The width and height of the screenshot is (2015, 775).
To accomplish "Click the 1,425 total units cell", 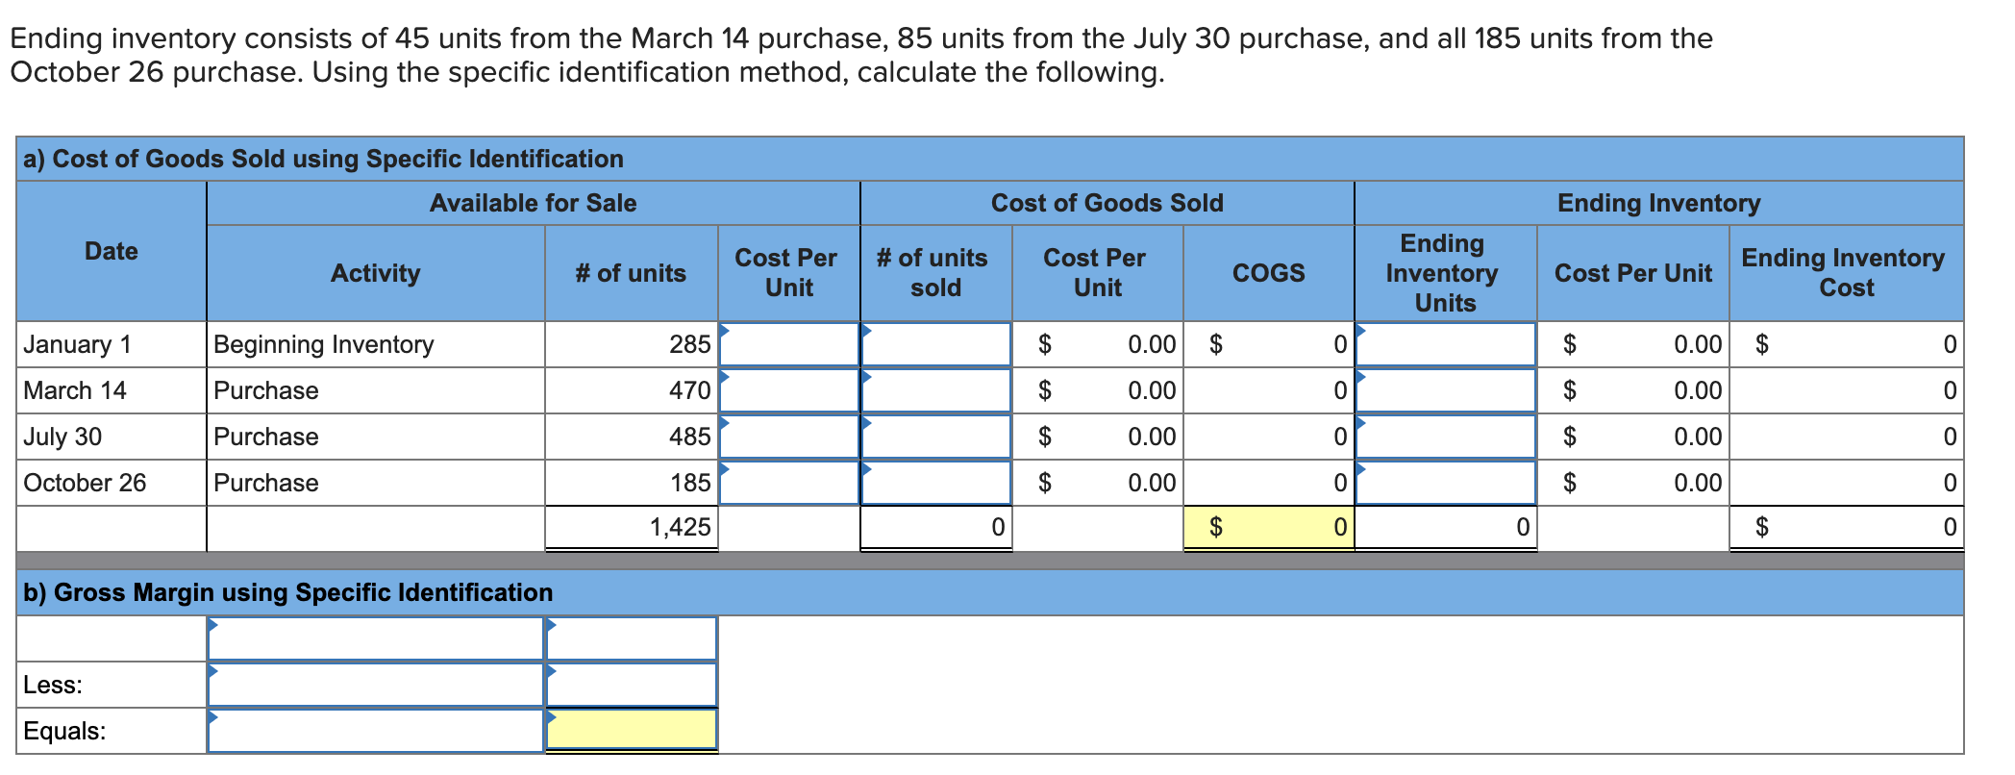I will 632,527.
